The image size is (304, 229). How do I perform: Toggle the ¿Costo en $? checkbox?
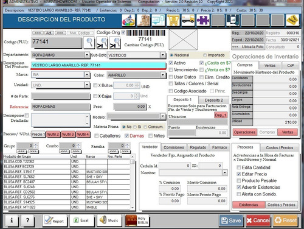(x=201, y=63)
